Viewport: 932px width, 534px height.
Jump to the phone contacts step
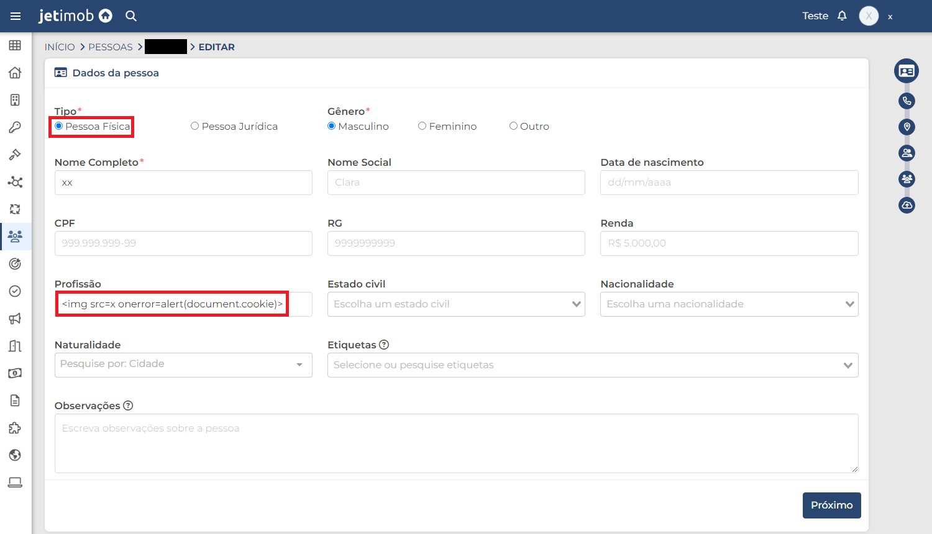pos(907,101)
